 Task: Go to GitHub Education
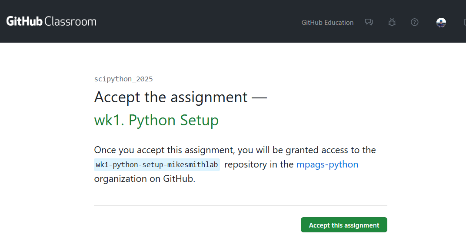coord(327,23)
